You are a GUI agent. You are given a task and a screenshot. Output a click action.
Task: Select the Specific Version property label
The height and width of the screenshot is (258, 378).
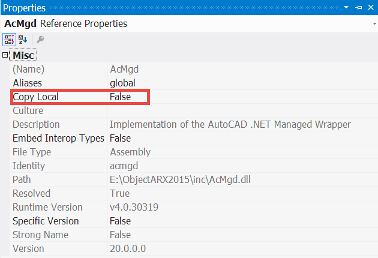(x=46, y=221)
